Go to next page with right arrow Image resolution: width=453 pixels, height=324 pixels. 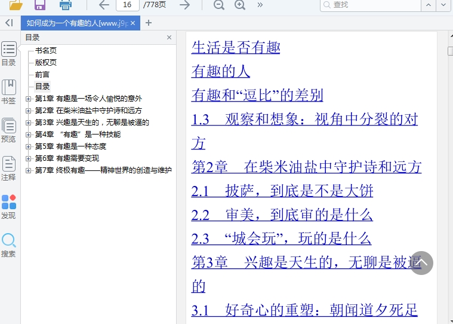[x=185, y=5]
